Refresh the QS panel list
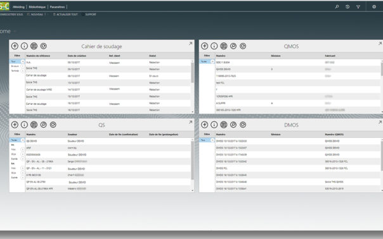The height and width of the screenshot is (239, 383). (53, 125)
